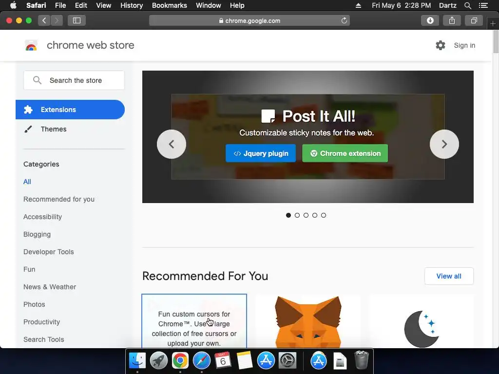Select the All category

click(27, 182)
